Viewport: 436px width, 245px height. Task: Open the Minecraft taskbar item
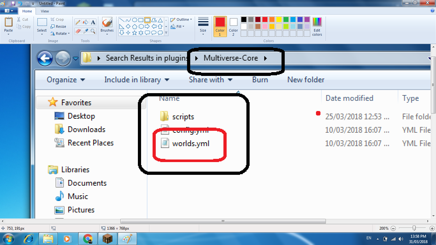[108, 238]
